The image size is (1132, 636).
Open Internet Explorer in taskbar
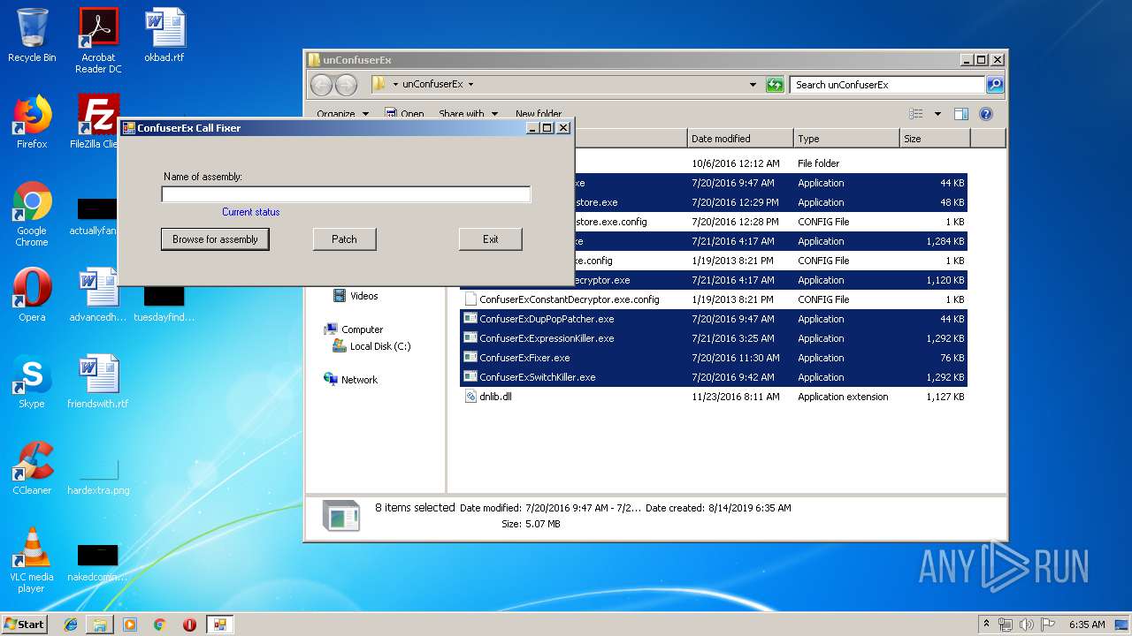click(x=71, y=625)
